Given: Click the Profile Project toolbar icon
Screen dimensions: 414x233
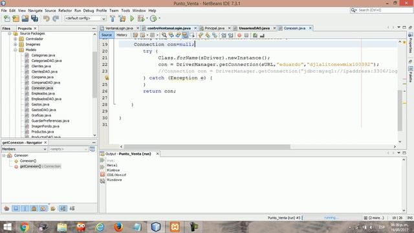Looking at the screenshot, I should 153,19.
